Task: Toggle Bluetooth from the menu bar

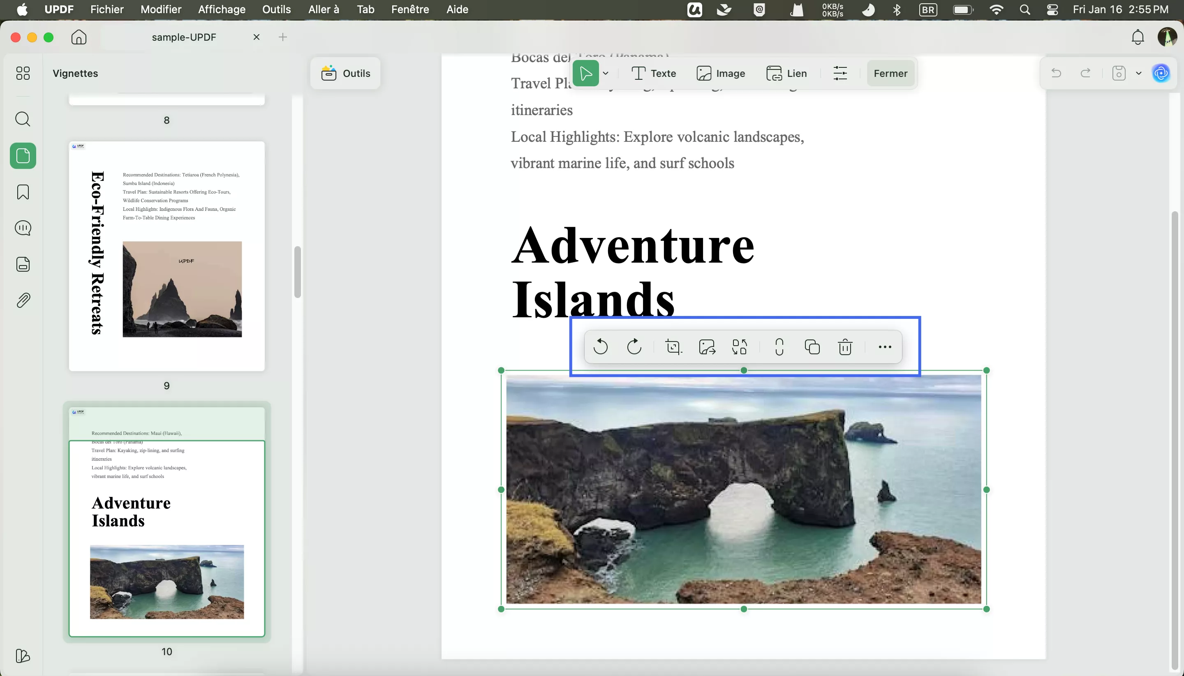Action: tap(897, 9)
